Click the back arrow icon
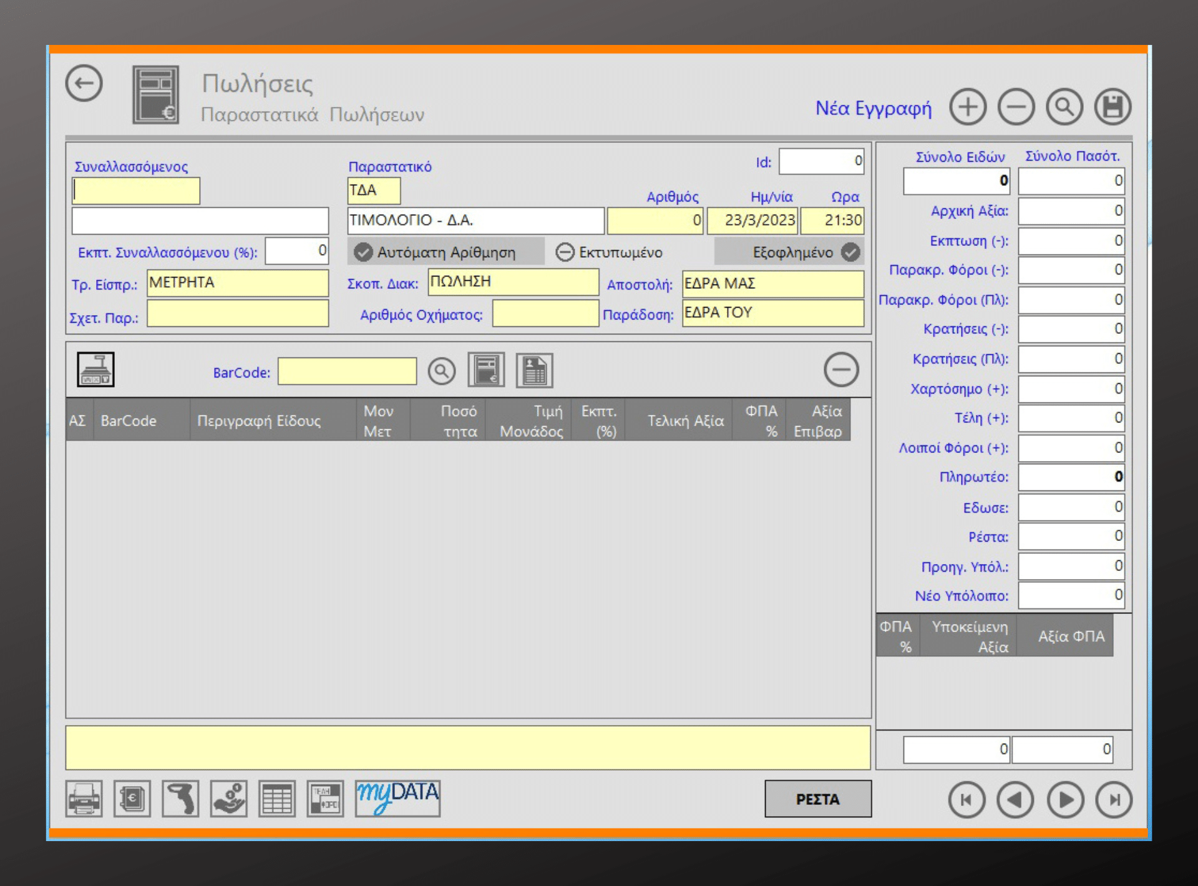Image resolution: width=1198 pixels, height=886 pixels. click(x=84, y=84)
